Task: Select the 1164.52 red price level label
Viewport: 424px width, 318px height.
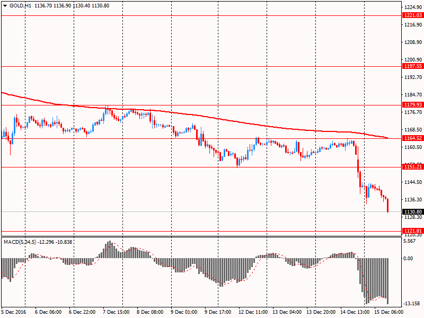Action: [413, 138]
